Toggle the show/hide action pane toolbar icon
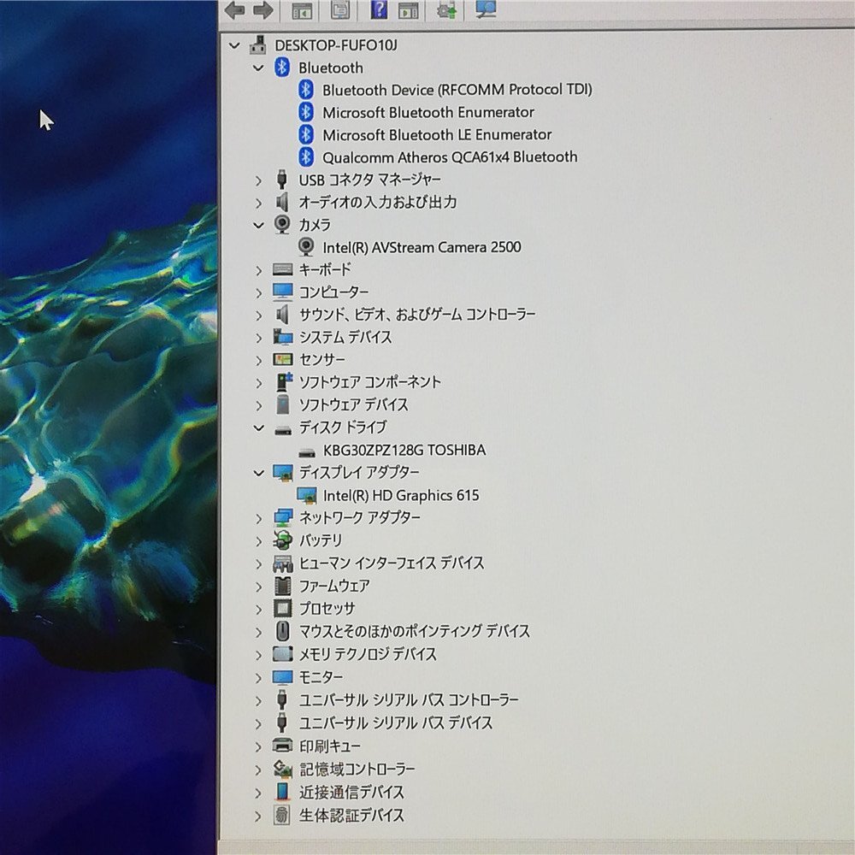Viewport: 855px width, 855px height. tap(408, 9)
